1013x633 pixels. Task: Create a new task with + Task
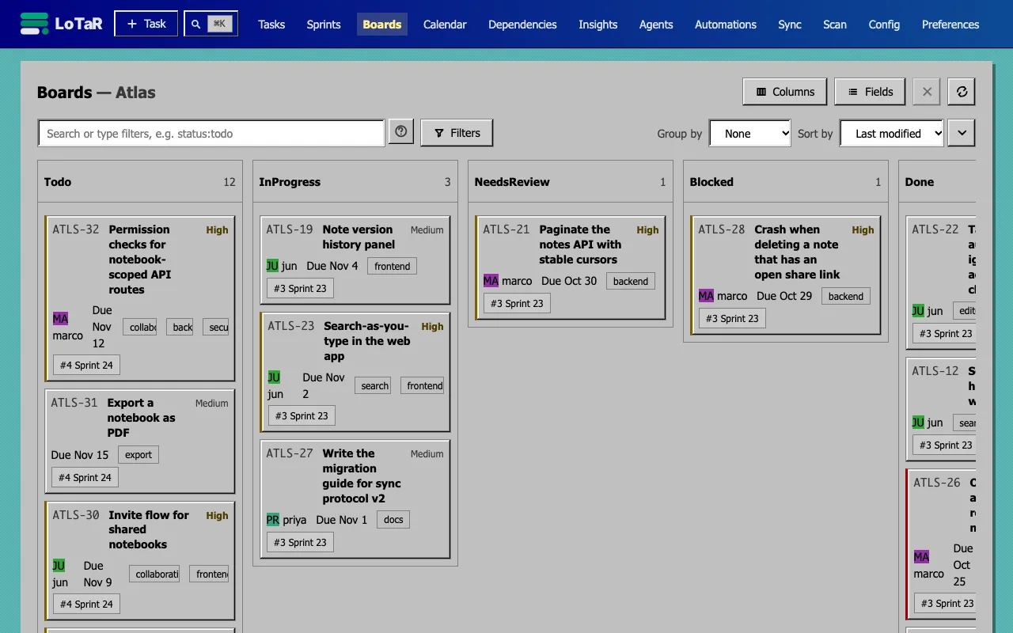(x=146, y=24)
